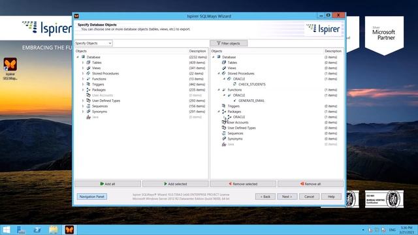
Task: Click Synonyms icon in left objects tree
Action: click(89, 112)
